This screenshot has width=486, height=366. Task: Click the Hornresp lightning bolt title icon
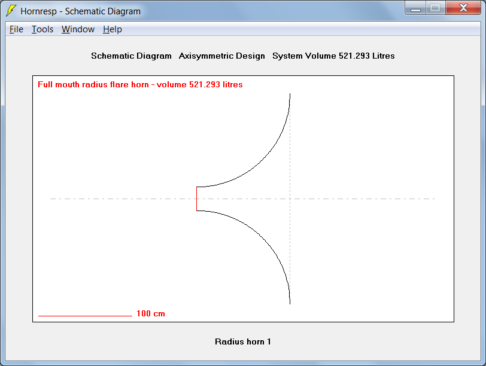(11, 11)
